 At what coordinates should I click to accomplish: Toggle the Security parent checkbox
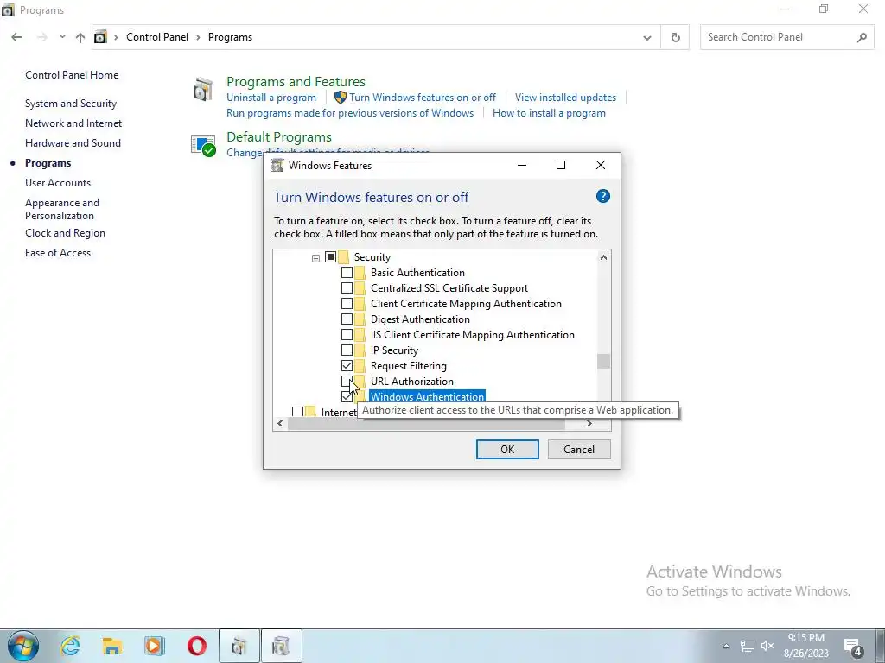pyautogui.click(x=331, y=257)
